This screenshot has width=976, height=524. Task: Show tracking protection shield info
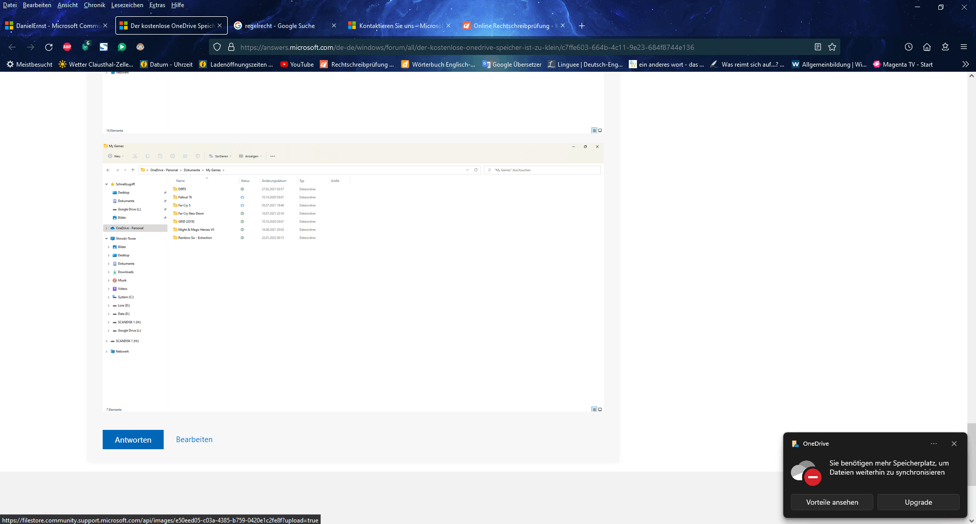coord(217,47)
